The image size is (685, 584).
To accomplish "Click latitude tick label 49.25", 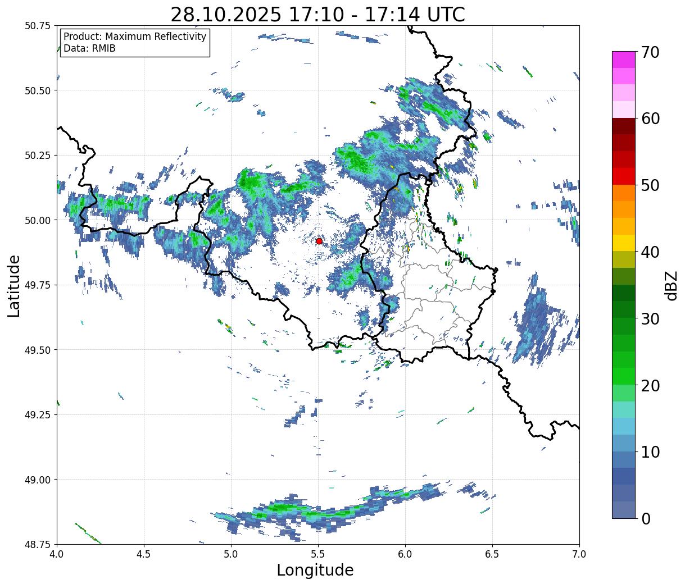I will (x=38, y=415).
